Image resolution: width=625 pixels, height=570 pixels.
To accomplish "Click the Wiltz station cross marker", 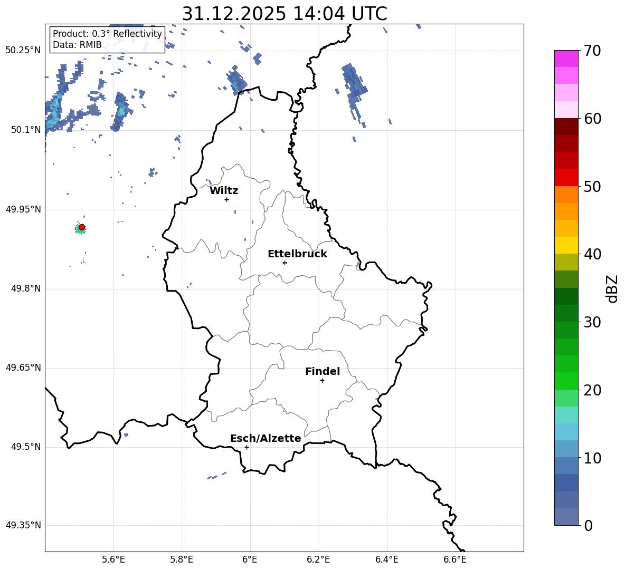I will 227,199.
